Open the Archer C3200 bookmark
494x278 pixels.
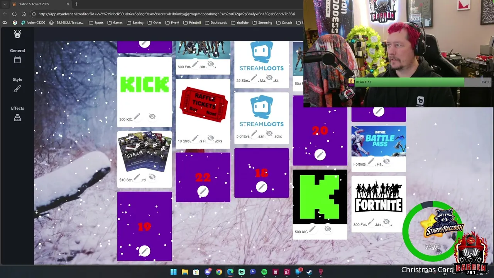point(33,23)
